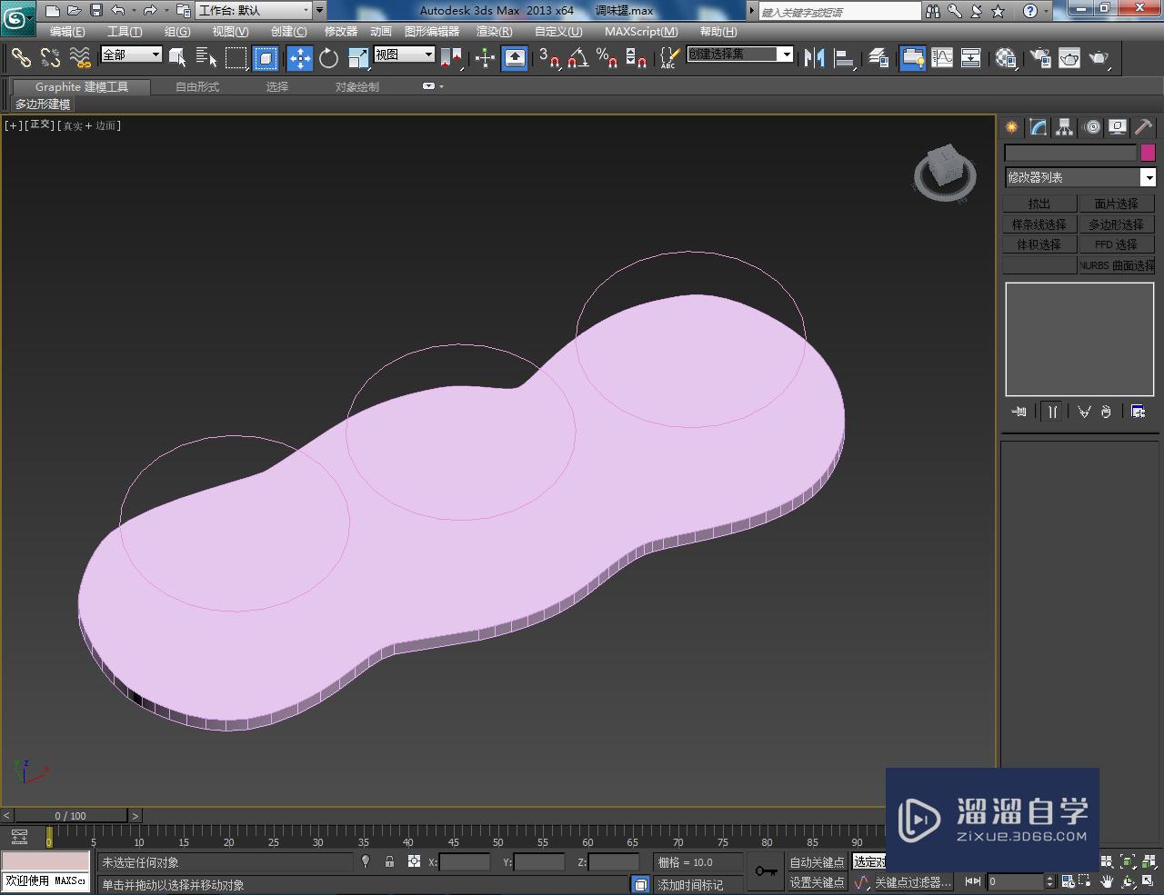The image size is (1164, 895).
Task: Click the FFD 选择 button
Action: click(x=1116, y=244)
